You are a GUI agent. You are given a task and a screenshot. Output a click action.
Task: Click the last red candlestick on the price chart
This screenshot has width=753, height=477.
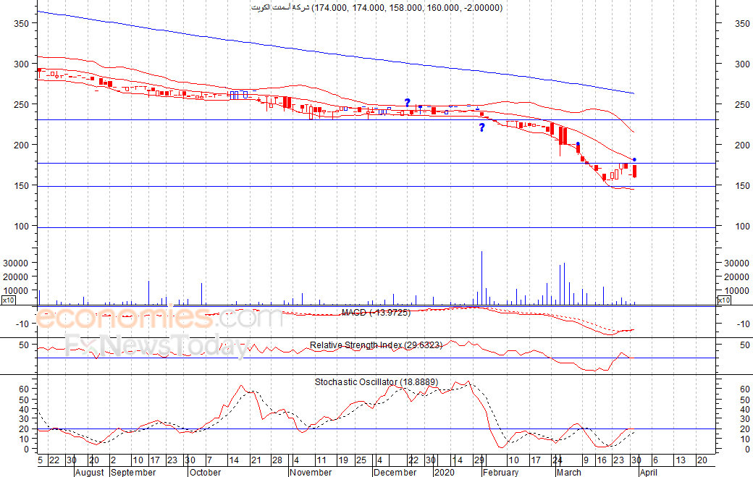[x=635, y=171]
